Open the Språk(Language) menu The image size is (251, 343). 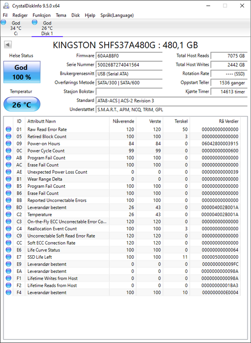click(117, 15)
